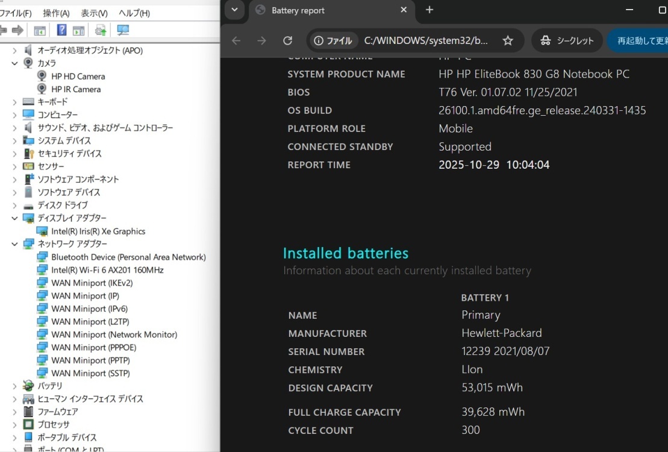This screenshot has height=452, width=668.
Task: Click the シークレット incognito button
Action: click(x=567, y=40)
